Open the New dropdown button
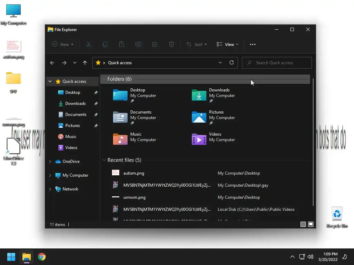The image size is (354, 265). (x=63, y=45)
